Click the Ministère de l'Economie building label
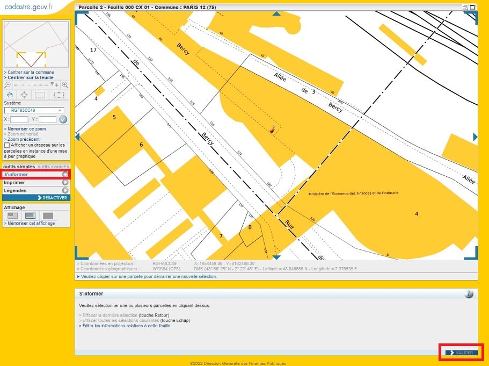The height and width of the screenshot is (366, 489). (353, 193)
